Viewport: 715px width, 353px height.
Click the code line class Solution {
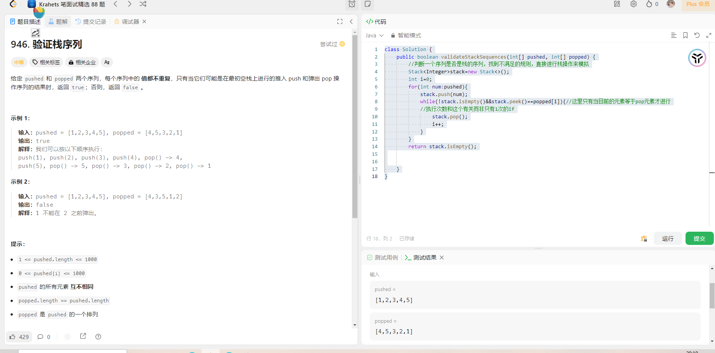pyautogui.click(x=408, y=50)
